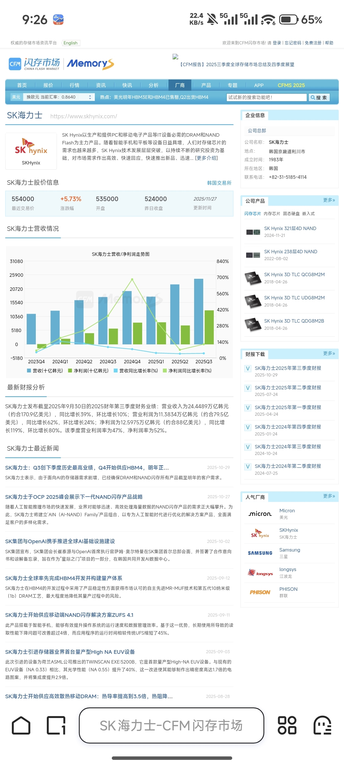Click report icon for 2025年第三季度财报

point(247,368)
